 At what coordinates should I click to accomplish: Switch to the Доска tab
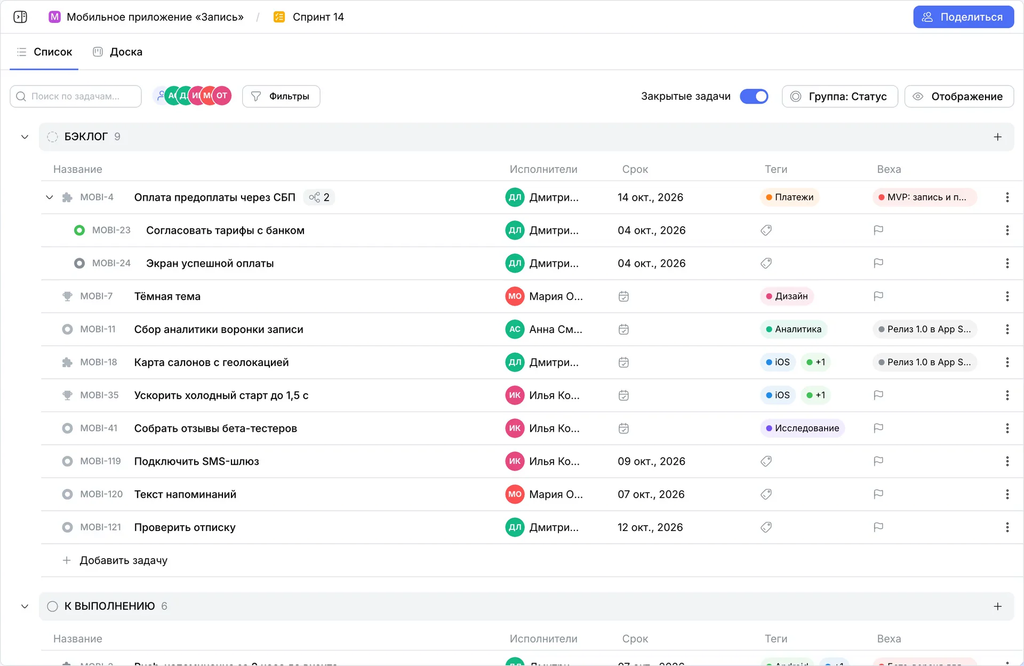118,52
